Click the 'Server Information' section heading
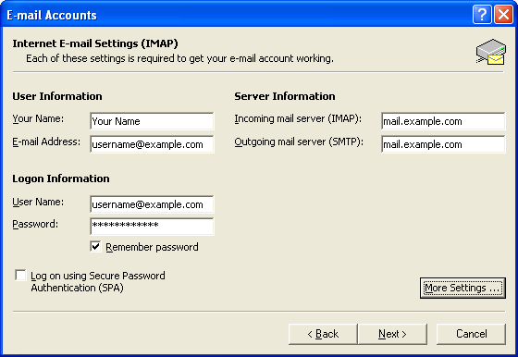The image size is (518, 357). pos(285,96)
